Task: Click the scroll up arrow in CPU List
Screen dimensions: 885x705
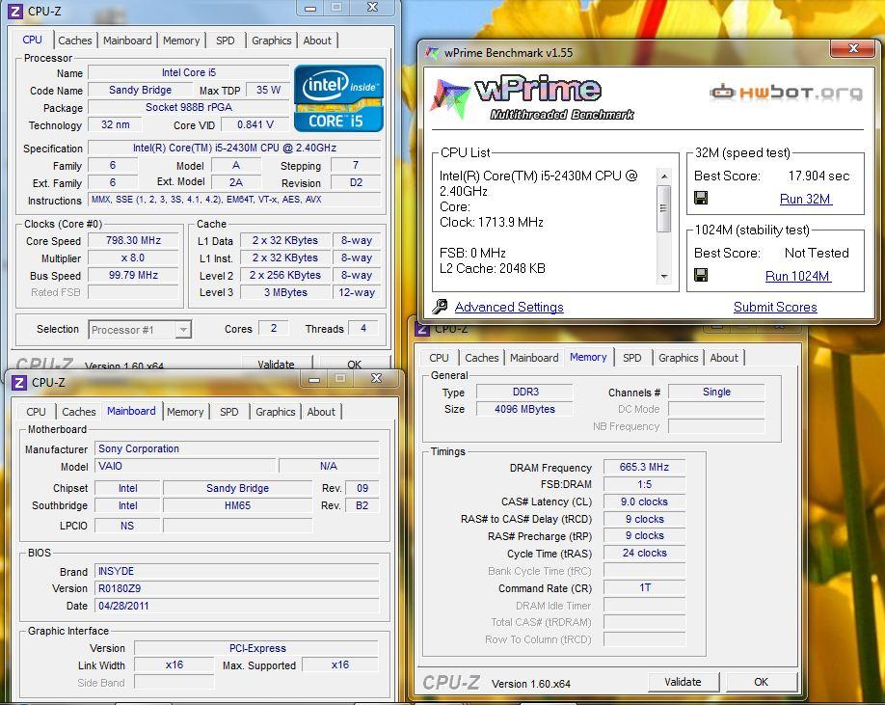Action: (x=664, y=176)
